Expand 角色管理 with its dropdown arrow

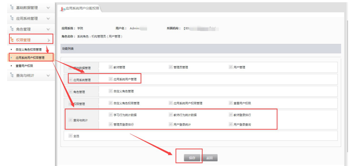click(x=48, y=29)
